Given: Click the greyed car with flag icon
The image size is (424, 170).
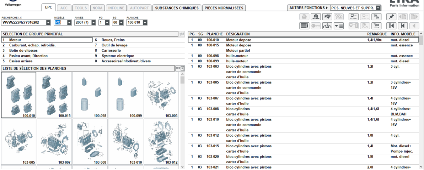Looking at the screenshot, I should click(x=365, y=26).
